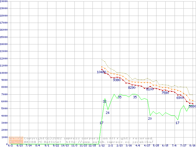The width and height of the screenshot is (196, 147).
Task: Click the 8290 price data label
Action: 132,88
